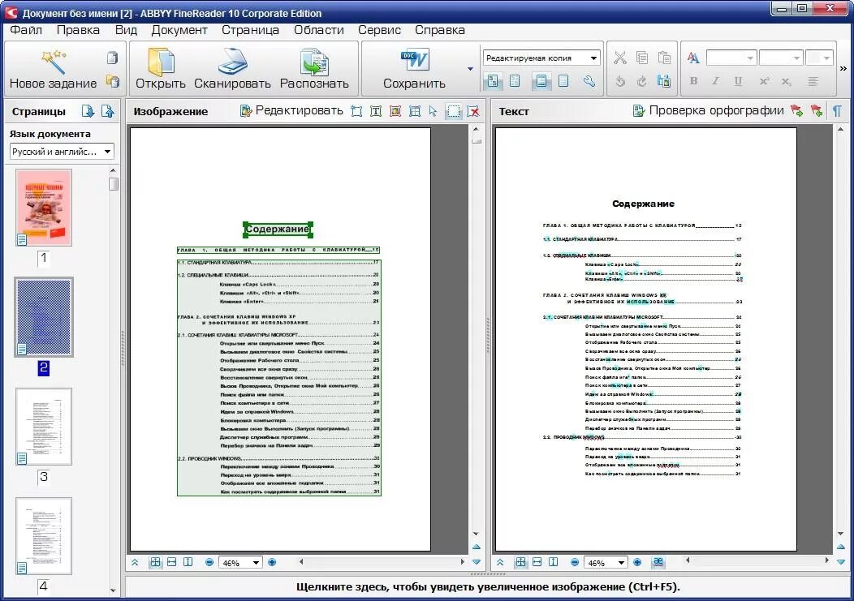854x601 pixels.
Task: Toggle underline formatting in the Text panel
Action: 737,81
